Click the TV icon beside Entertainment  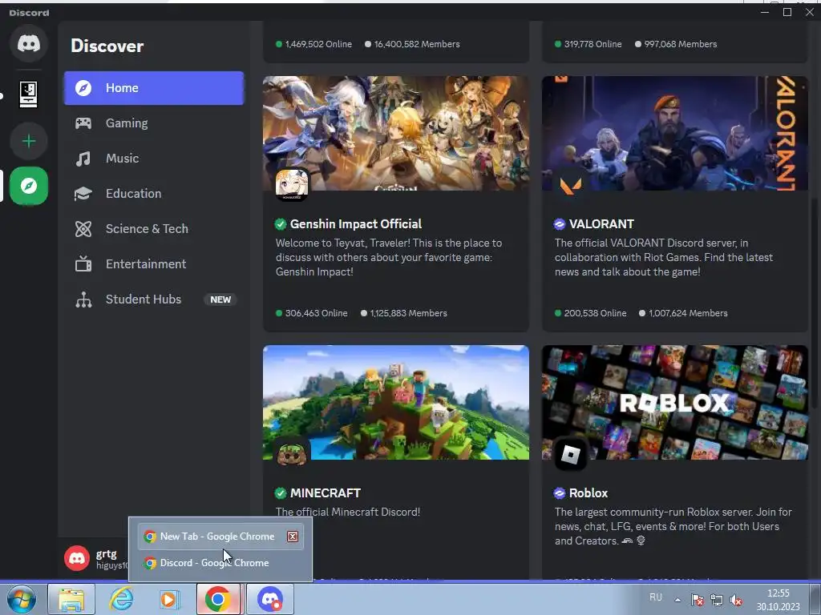[x=83, y=263]
